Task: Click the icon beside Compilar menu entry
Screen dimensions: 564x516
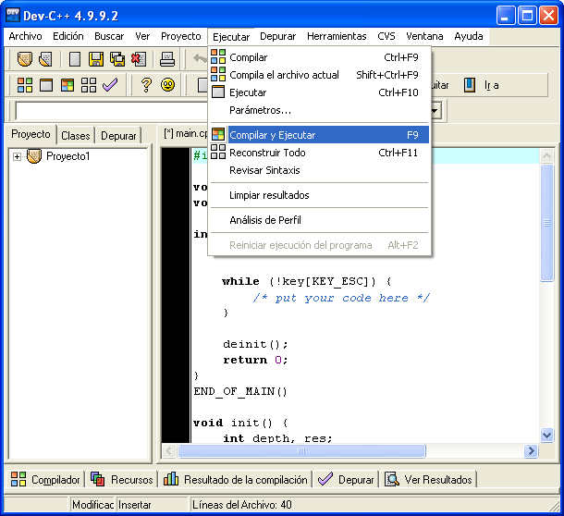Action: [x=218, y=56]
